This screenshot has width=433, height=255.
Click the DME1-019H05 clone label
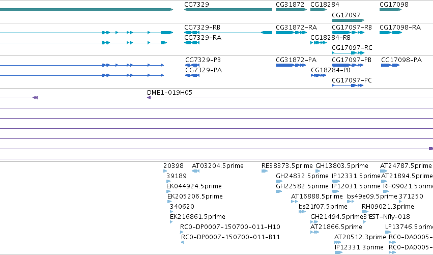tap(169, 93)
